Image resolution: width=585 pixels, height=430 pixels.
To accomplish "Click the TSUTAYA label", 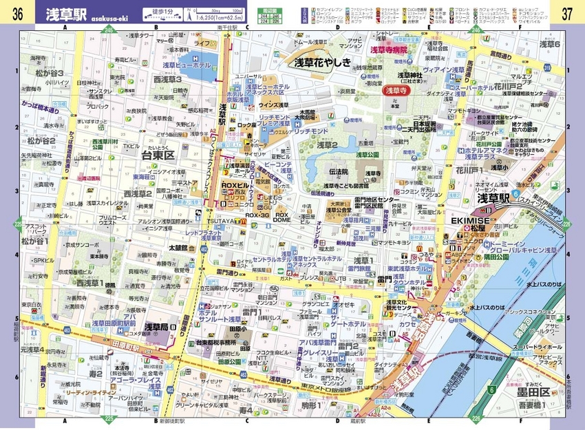I will click(x=222, y=221).
